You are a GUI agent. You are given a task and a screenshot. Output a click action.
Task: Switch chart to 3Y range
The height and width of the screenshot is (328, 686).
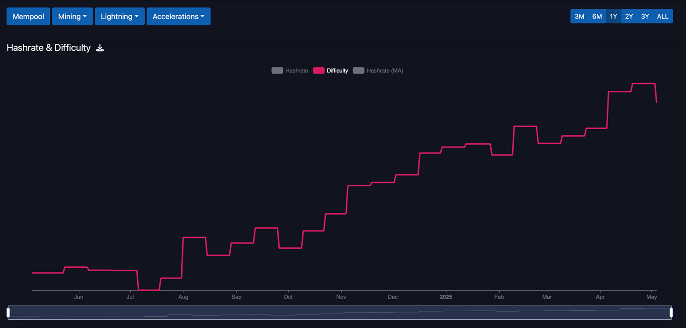pyautogui.click(x=645, y=16)
